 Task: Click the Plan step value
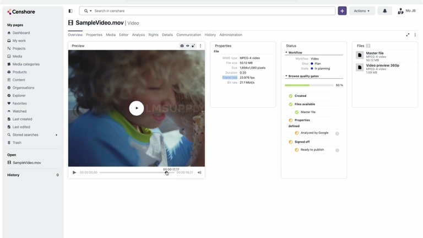(x=317, y=63)
